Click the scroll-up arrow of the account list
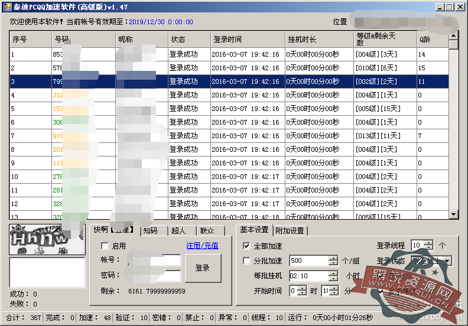 [454, 35]
